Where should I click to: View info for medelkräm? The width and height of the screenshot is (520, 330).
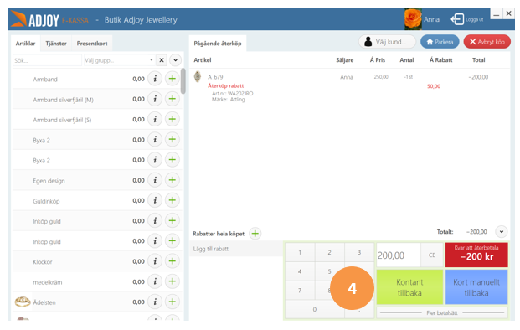155,281
